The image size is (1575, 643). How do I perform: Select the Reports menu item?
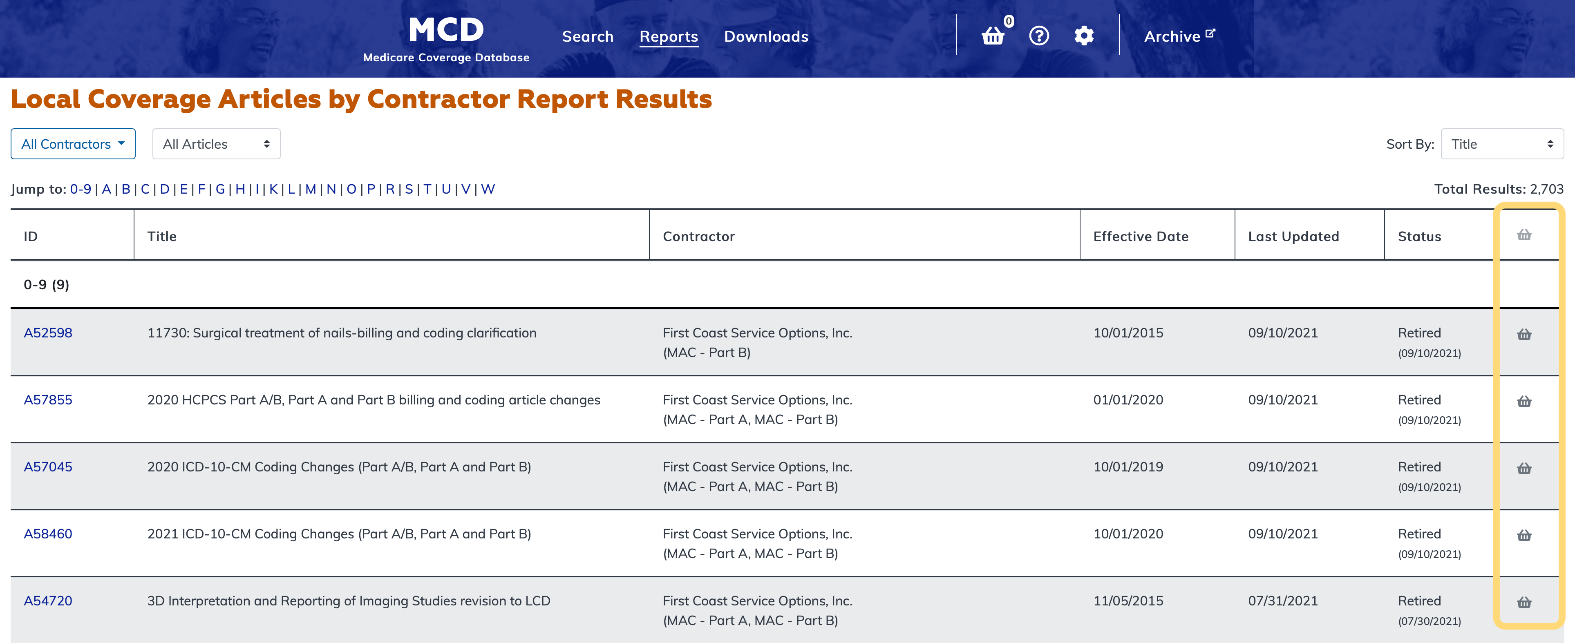pyautogui.click(x=668, y=37)
